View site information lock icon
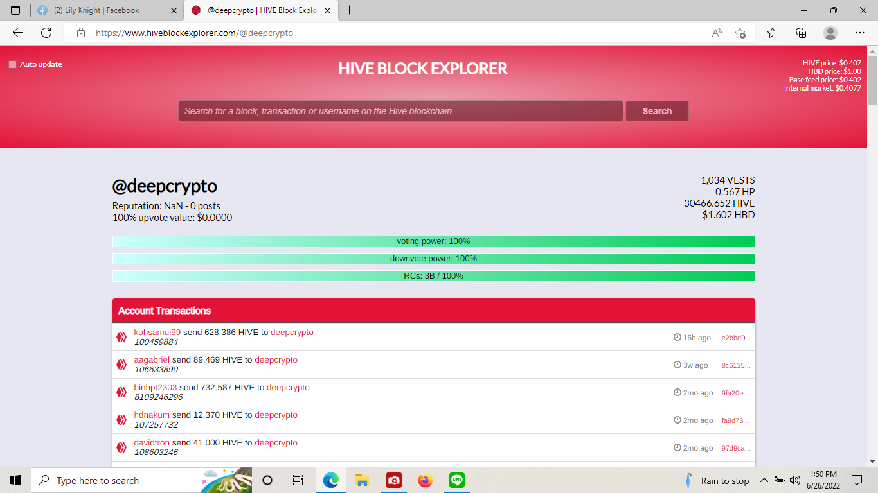 [x=81, y=33]
